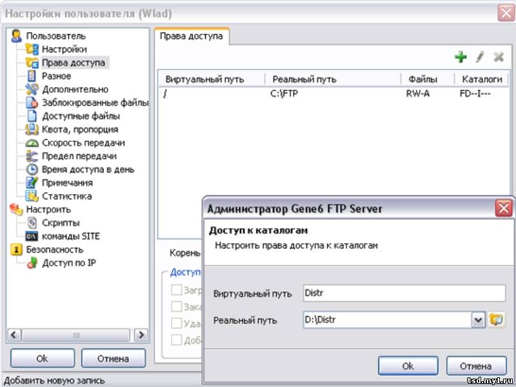Click the Скрипты script icon

click(32, 223)
